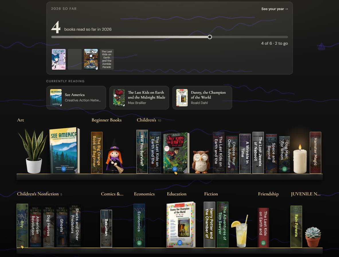Screen dimensions: 339x257
Task: Open the JUVENILE N... shelf heading
Action: pyautogui.click(x=306, y=194)
